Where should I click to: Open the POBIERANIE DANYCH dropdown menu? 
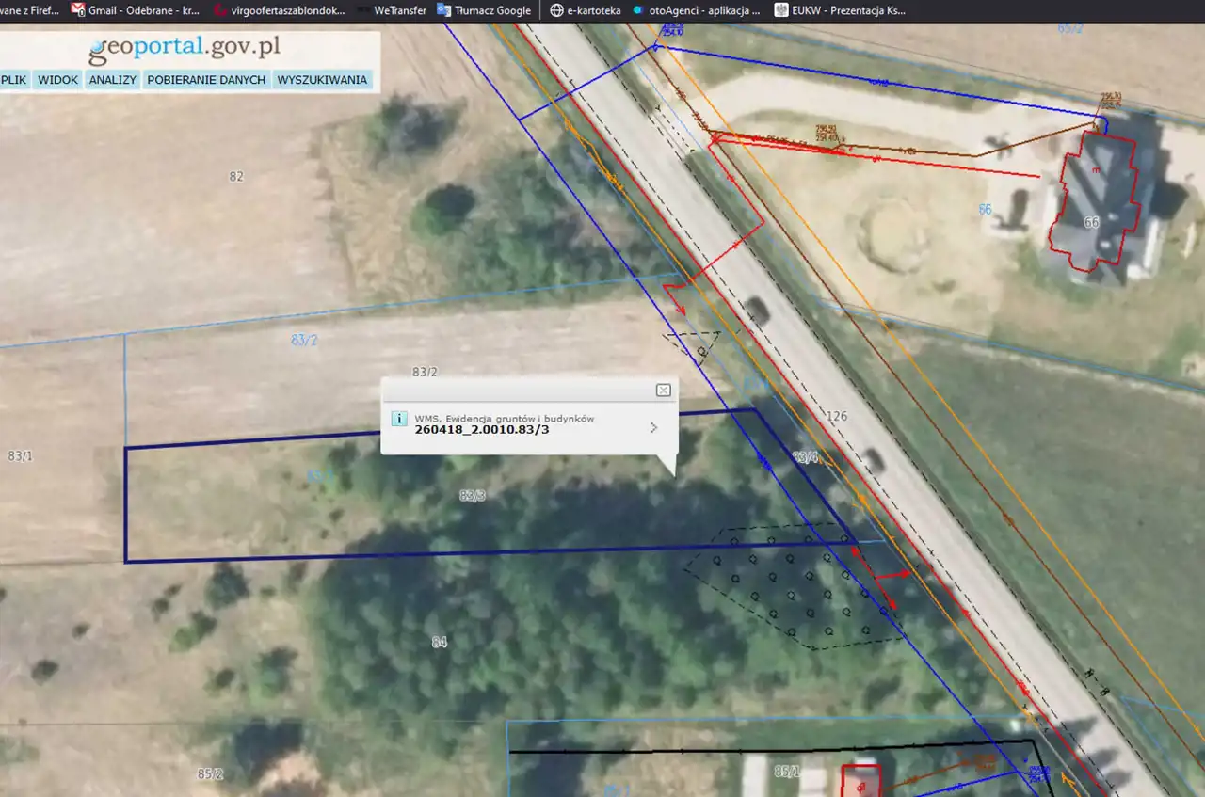(x=206, y=80)
